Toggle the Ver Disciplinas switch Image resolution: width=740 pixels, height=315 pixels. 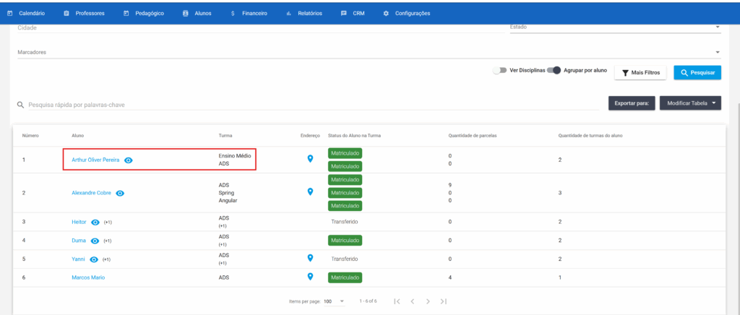(x=499, y=71)
